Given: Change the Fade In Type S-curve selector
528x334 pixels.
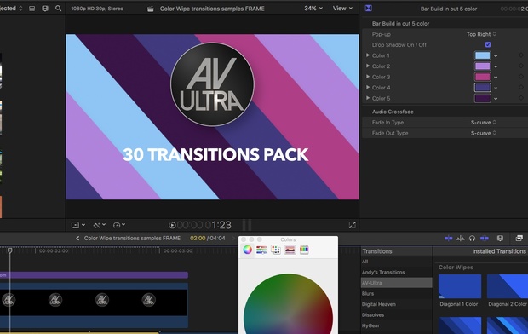Looking at the screenshot, I should pos(483,123).
